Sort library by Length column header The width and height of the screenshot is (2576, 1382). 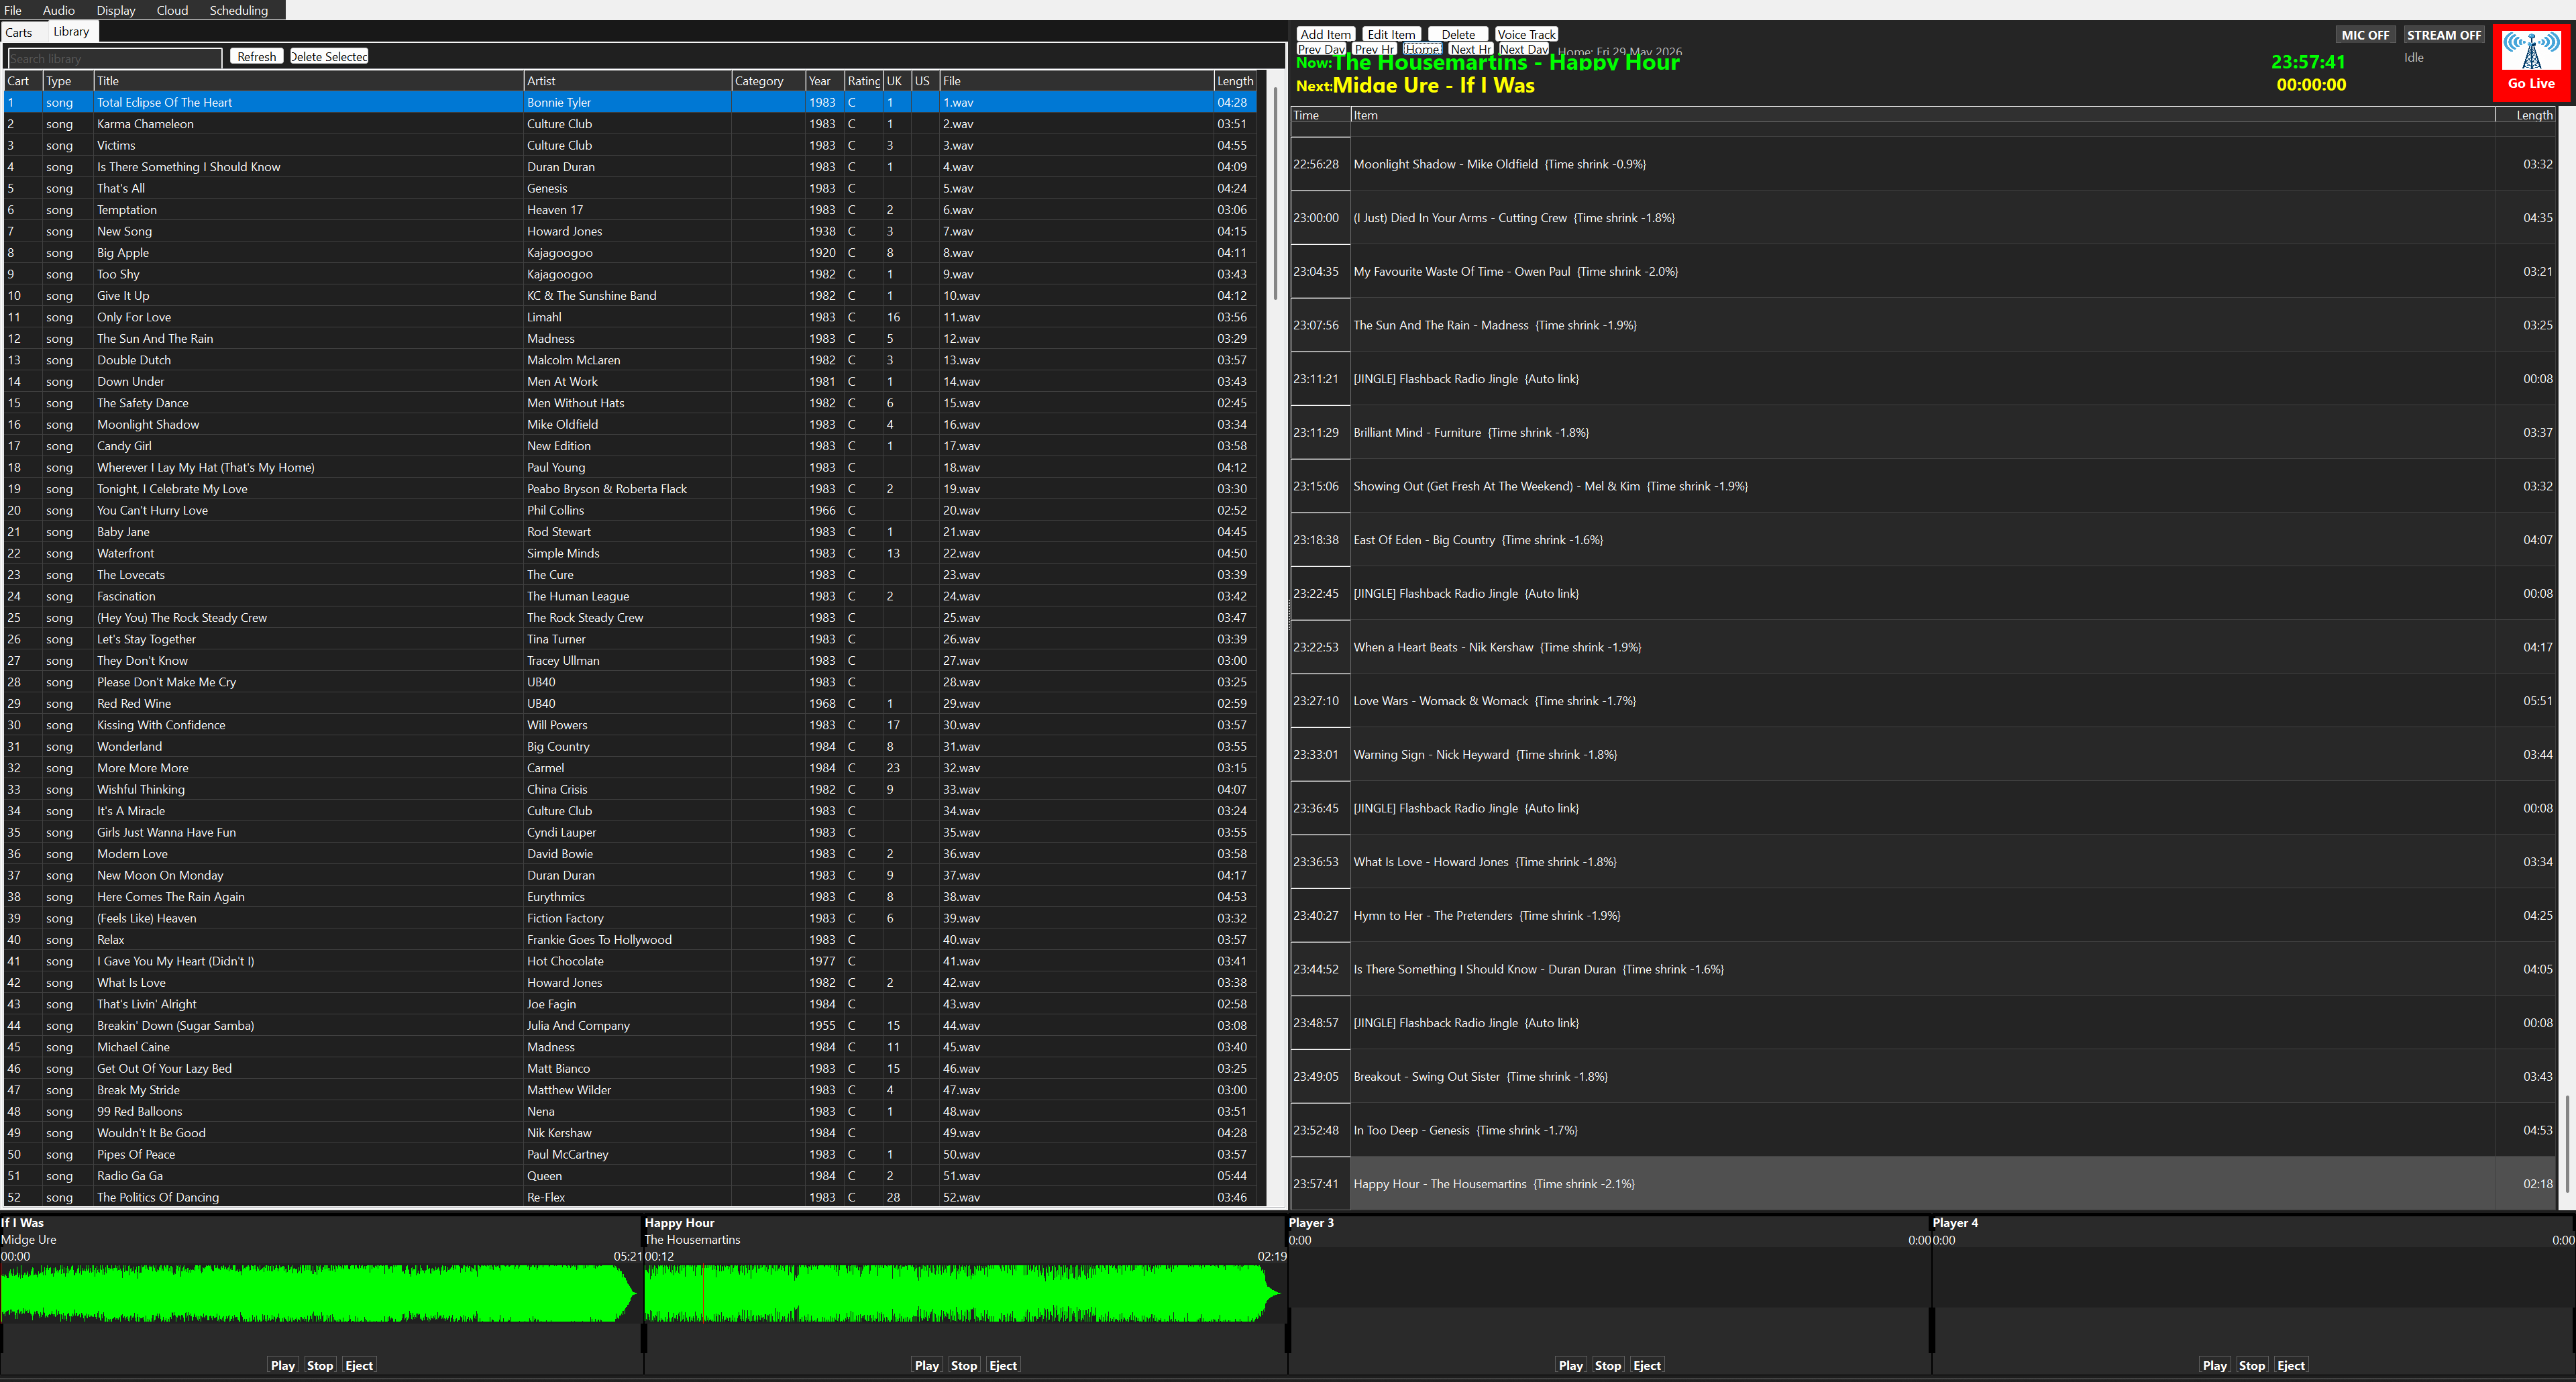click(x=1235, y=81)
